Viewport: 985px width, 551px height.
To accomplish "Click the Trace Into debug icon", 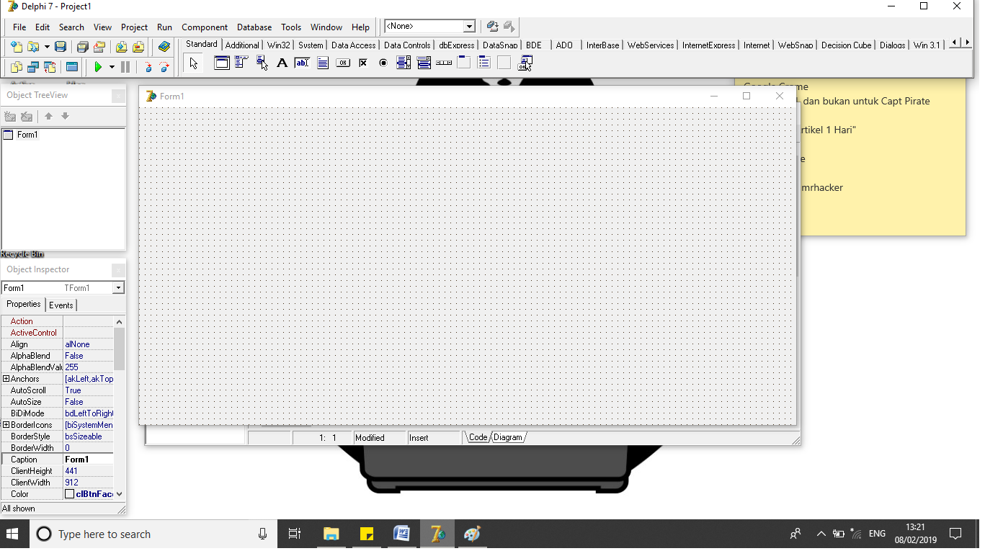I will [148, 67].
